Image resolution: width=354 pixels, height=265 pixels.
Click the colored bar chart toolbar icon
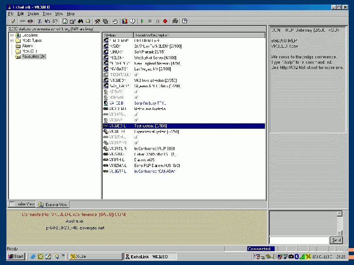click(125, 21)
